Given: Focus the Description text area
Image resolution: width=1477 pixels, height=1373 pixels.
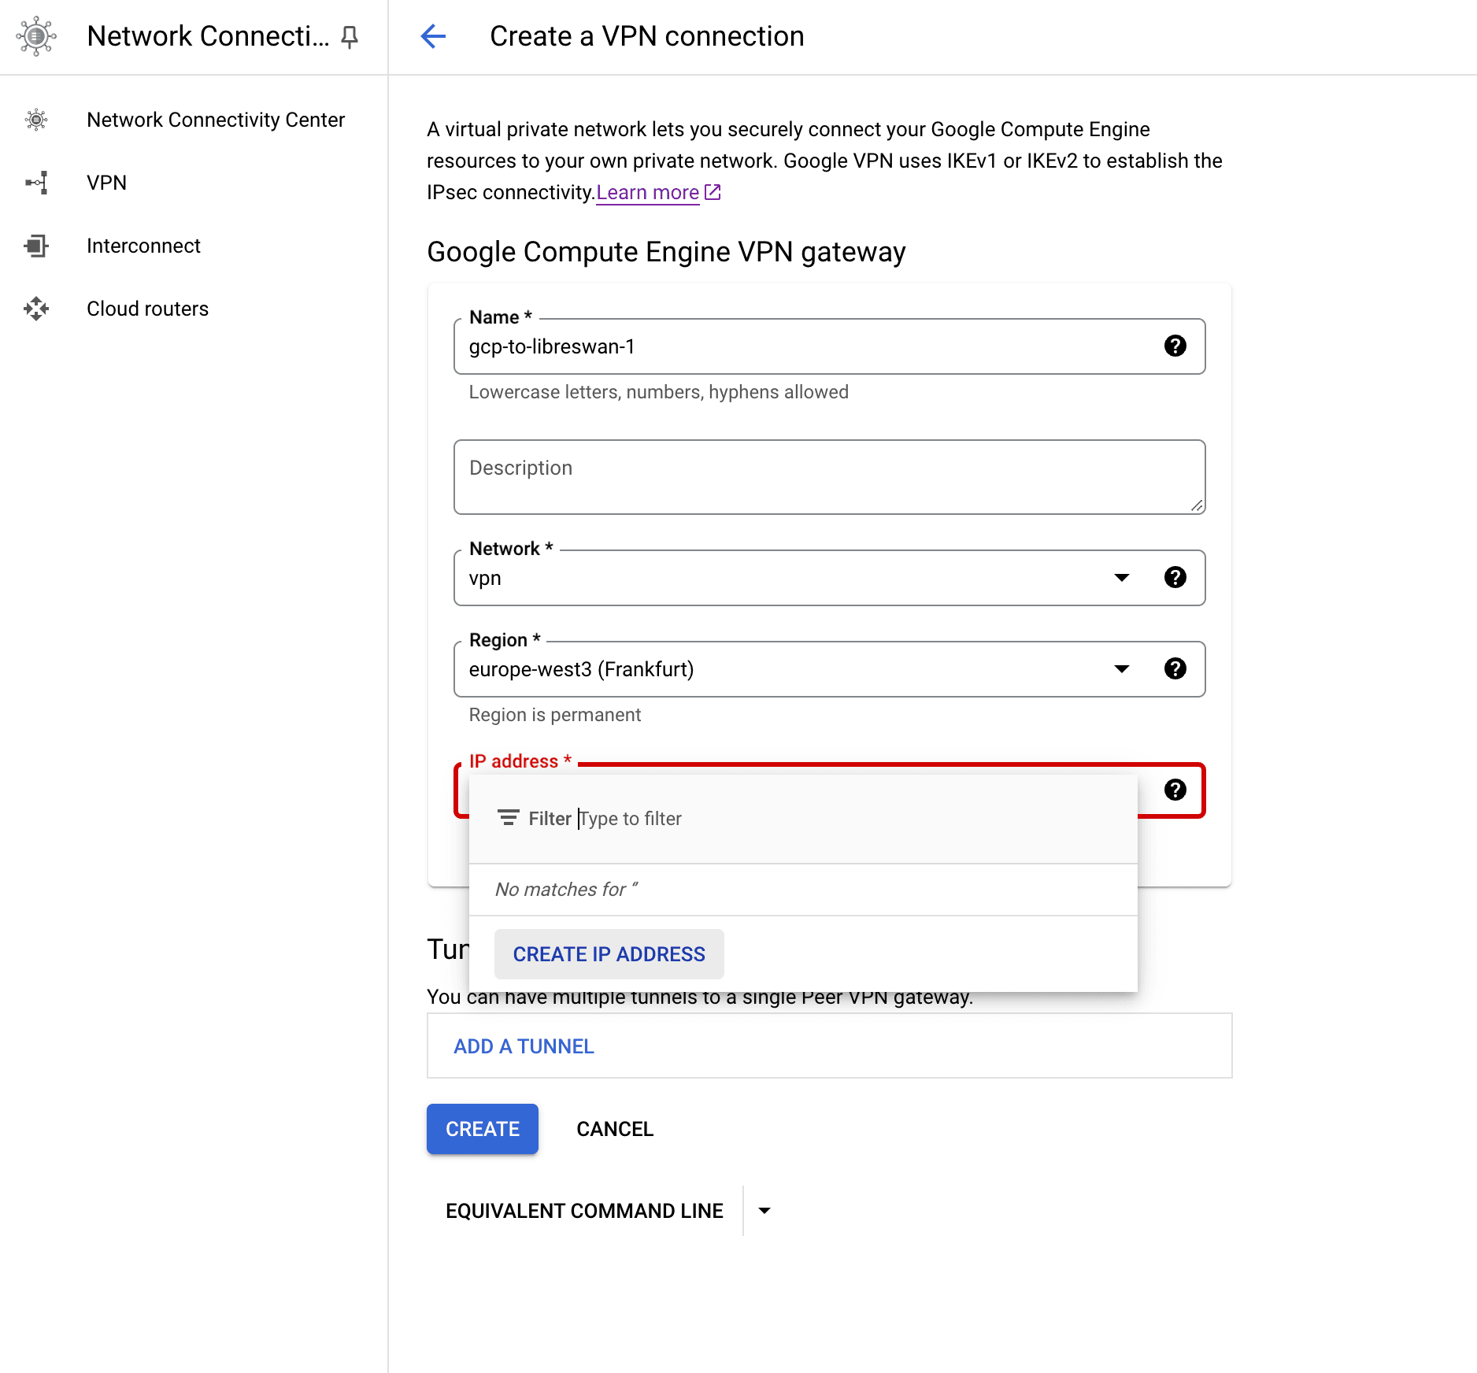Looking at the screenshot, I should pyautogui.click(x=828, y=477).
